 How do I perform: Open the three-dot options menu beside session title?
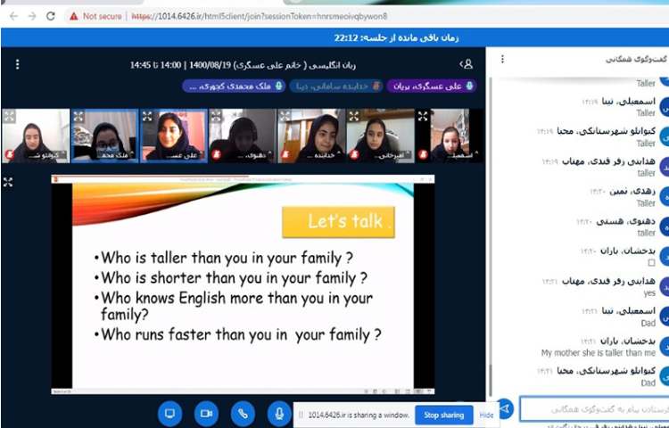click(17, 64)
